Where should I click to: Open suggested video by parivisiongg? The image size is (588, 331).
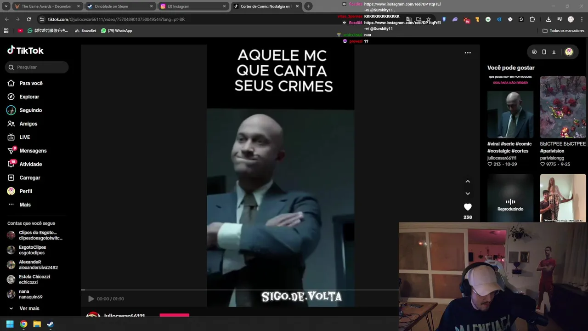563,107
